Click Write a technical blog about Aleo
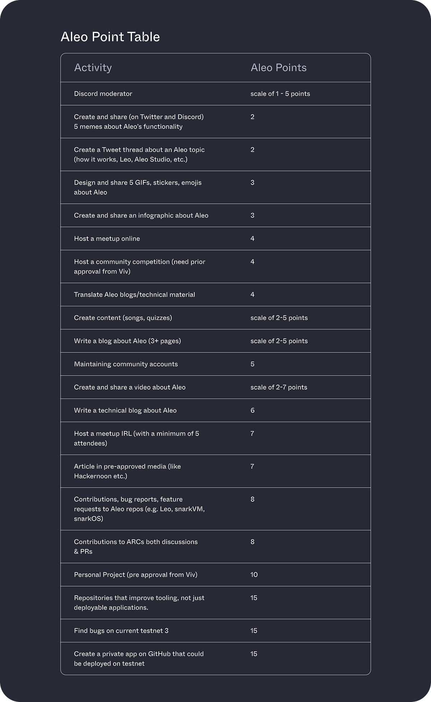This screenshot has height=702, width=431. coord(125,410)
